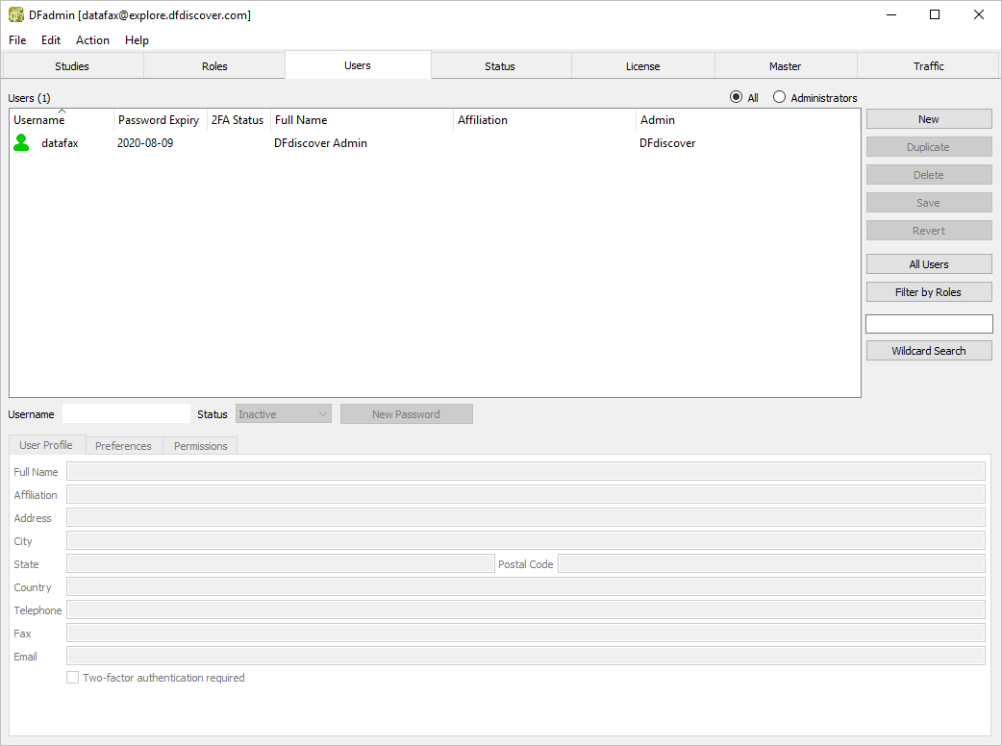The image size is (1002, 746).
Task: Click the Wildcard Search button
Action: [928, 351]
